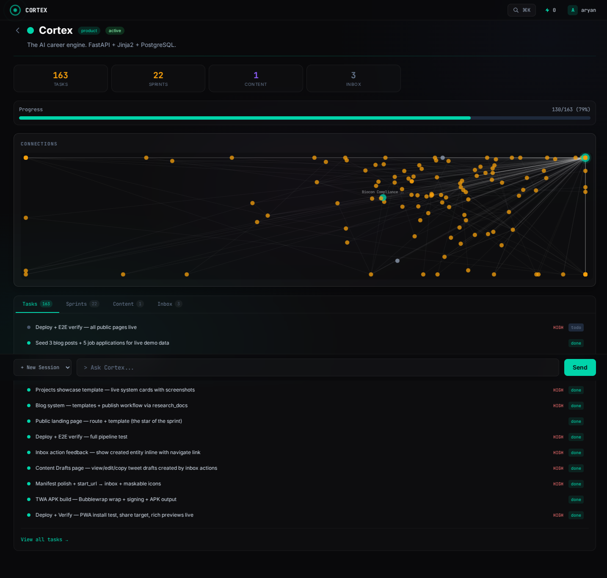Open the search ⌘K box
The image size is (607, 578).
point(521,10)
